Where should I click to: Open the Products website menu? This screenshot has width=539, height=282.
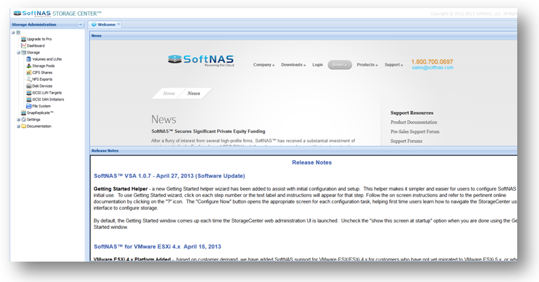(367, 65)
